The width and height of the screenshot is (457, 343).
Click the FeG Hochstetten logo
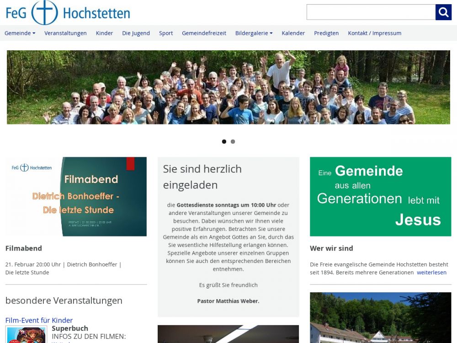(x=68, y=13)
